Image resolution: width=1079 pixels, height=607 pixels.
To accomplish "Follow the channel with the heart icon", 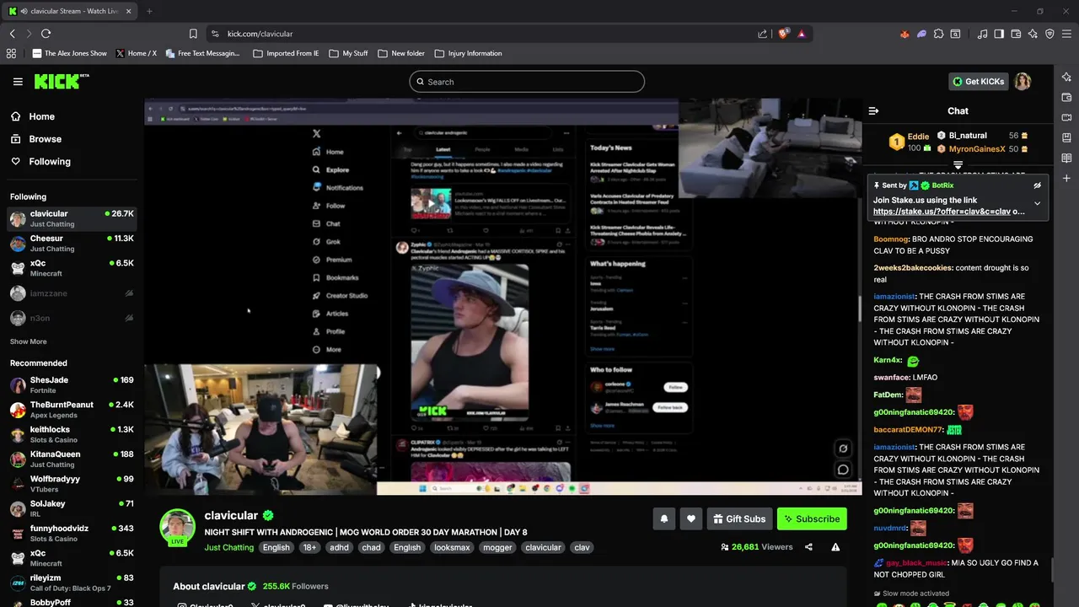I will [x=691, y=518].
